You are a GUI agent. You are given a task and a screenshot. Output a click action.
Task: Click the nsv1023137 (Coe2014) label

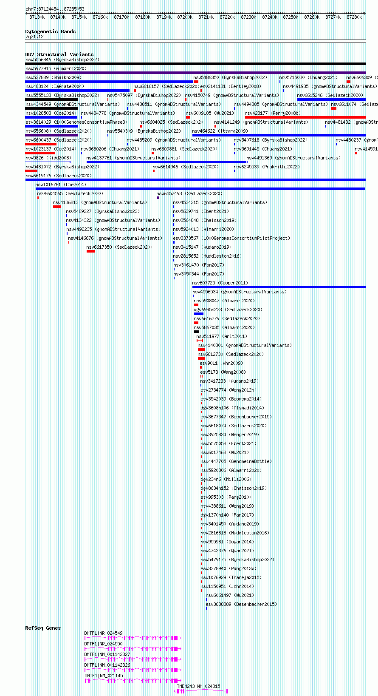(x=51, y=149)
